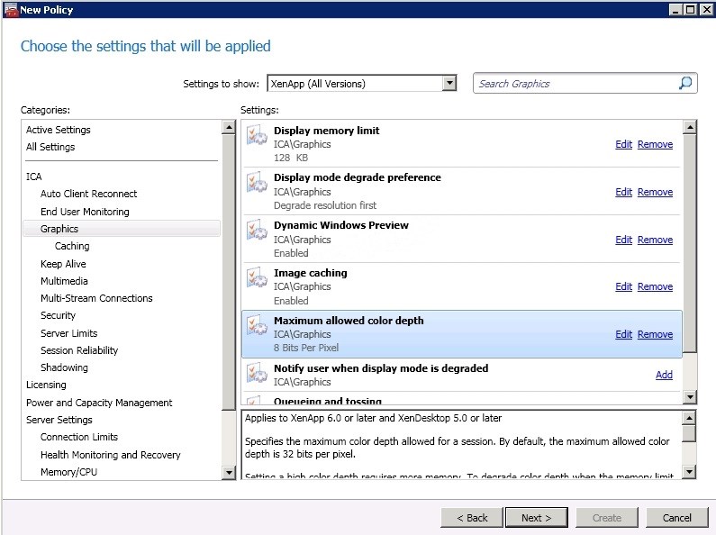
Task: Click the Display mode degrade preference icon
Action: tap(257, 183)
